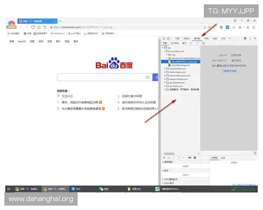Toggle the DevTools device toolbar icon
This screenshot has height=210, width=263.
pyautogui.click(x=169, y=38)
